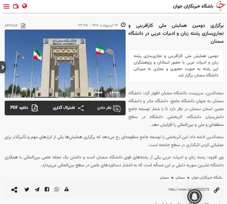Open the last سمنان breadcrumb link
This screenshot has height=204, width=227.
point(164,177)
